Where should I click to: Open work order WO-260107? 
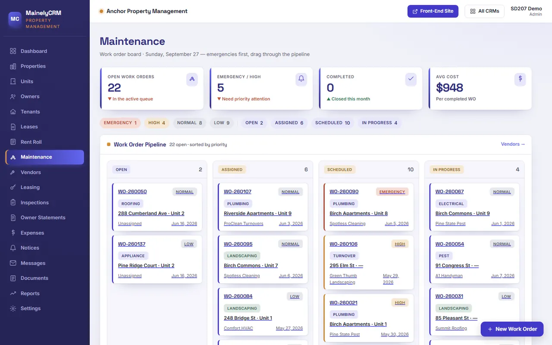pos(238,191)
